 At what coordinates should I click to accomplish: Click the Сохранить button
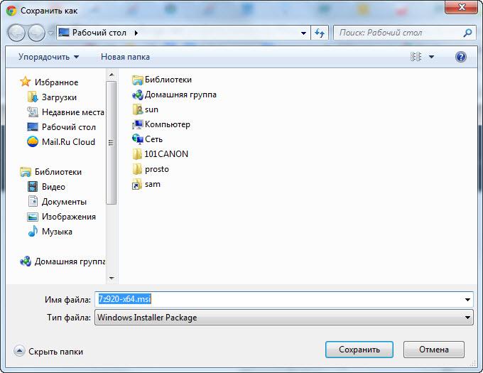[x=359, y=350]
